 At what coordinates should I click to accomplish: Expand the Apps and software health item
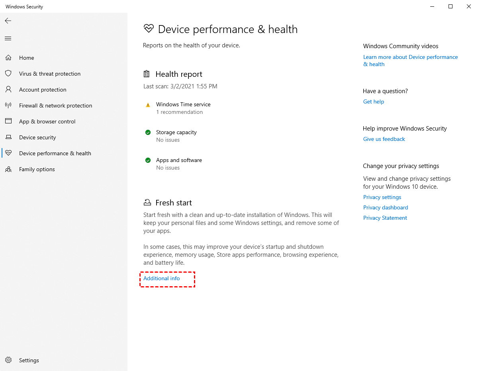pos(179,160)
